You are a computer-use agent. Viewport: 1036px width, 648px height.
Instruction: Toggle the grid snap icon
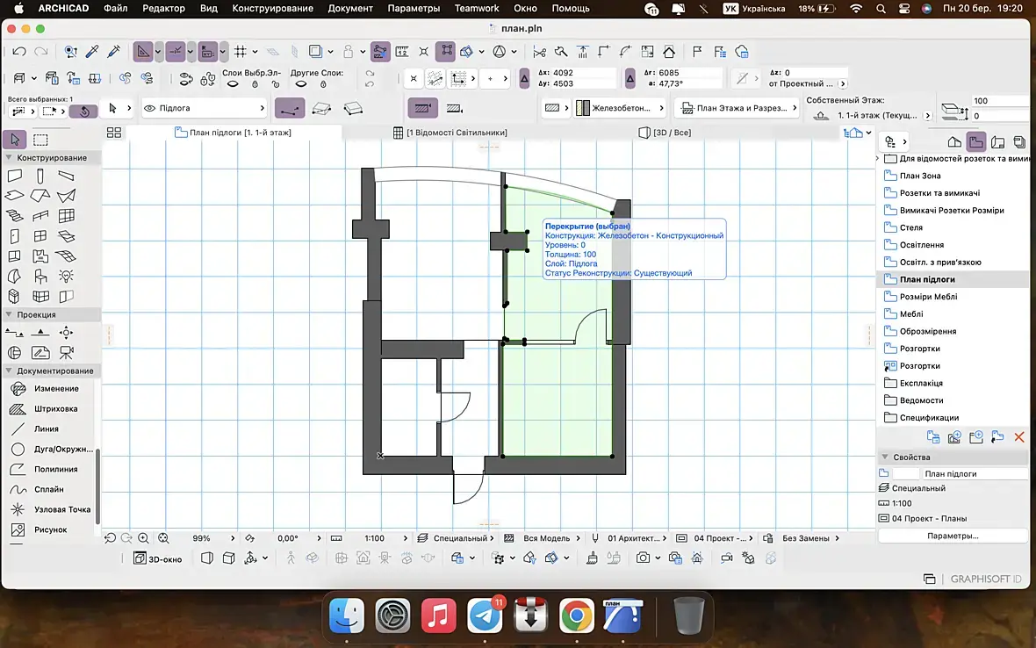(x=241, y=52)
